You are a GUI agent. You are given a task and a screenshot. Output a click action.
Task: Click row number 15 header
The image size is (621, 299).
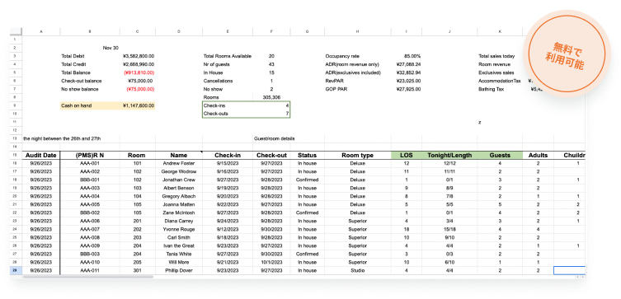pyautogui.click(x=16, y=156)
